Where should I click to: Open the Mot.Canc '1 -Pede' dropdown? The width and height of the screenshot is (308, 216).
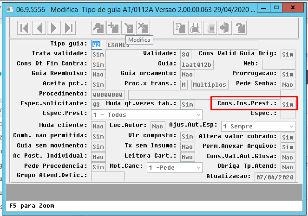tap(174, 168)
